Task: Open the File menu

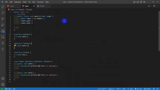Action: [x=6, y=2]
